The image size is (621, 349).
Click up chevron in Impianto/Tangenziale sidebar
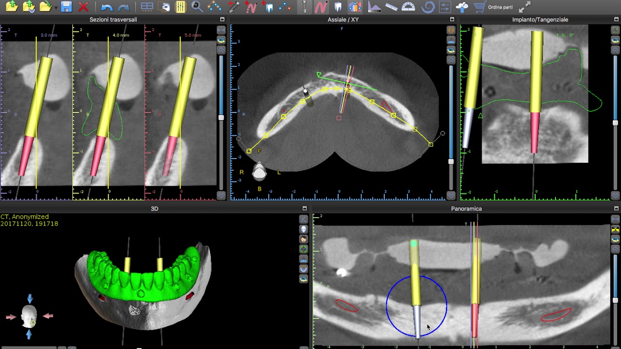click(x=615, y=50)
